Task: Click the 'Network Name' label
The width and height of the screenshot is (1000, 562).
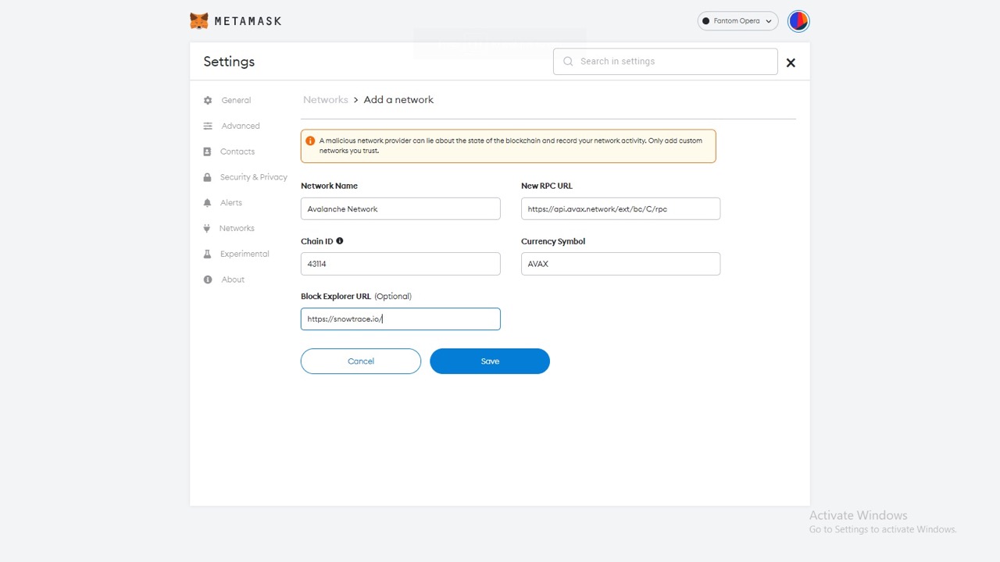Action: pyautogui.click(x=329, y=186)
